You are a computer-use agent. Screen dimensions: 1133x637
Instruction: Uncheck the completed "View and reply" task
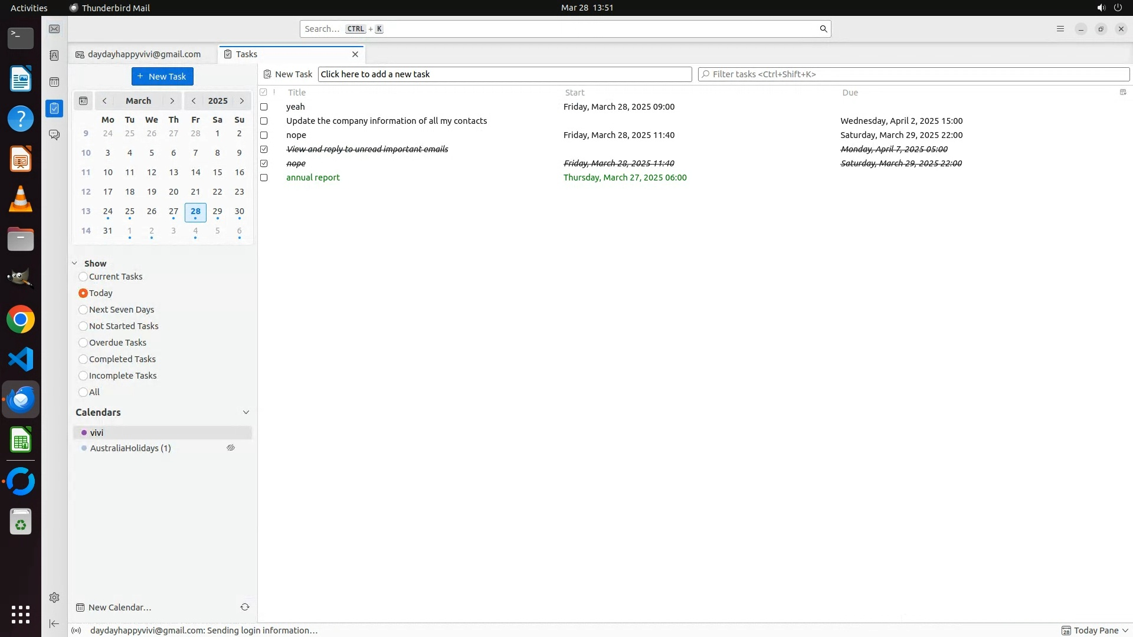(264, 149)
